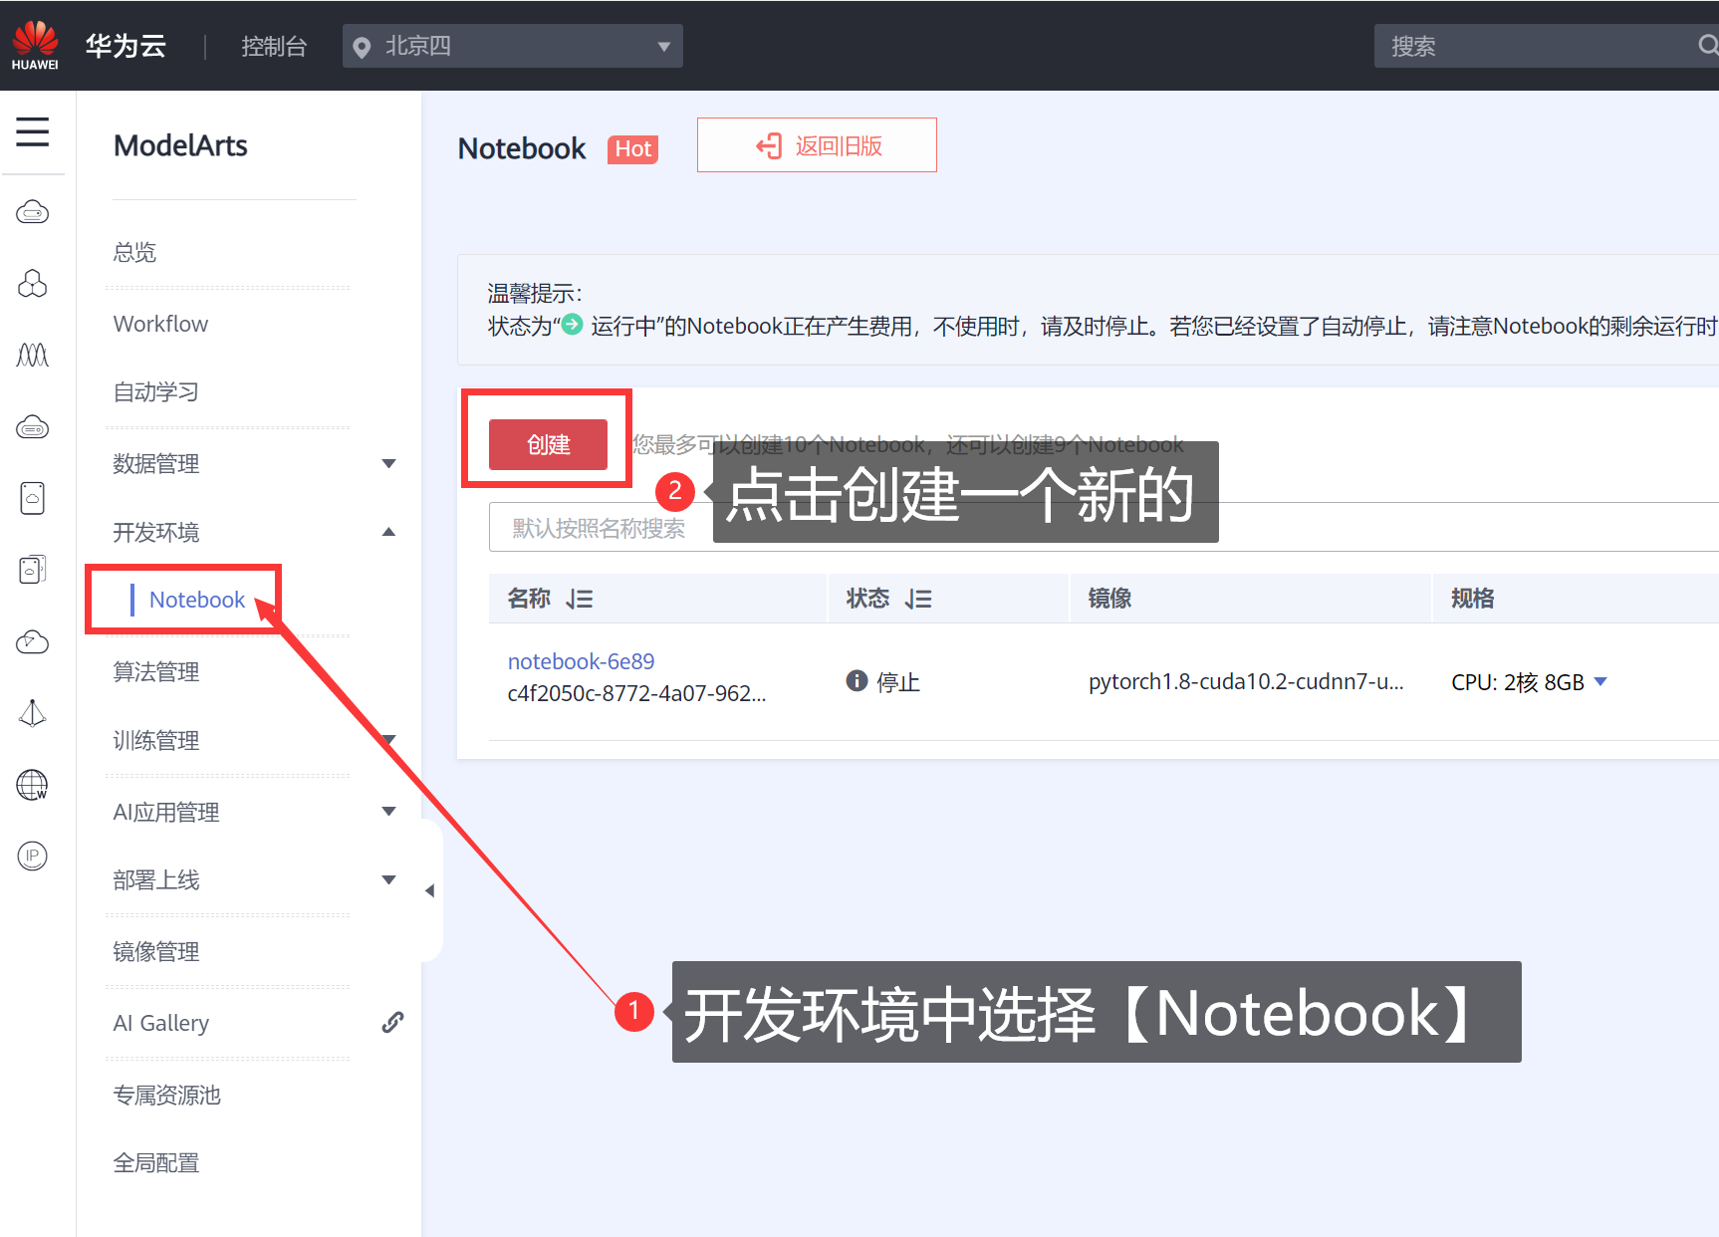
Task: Click the notebook ID c4f2050c-8772-4a07-962...
Action: [636, 693]
